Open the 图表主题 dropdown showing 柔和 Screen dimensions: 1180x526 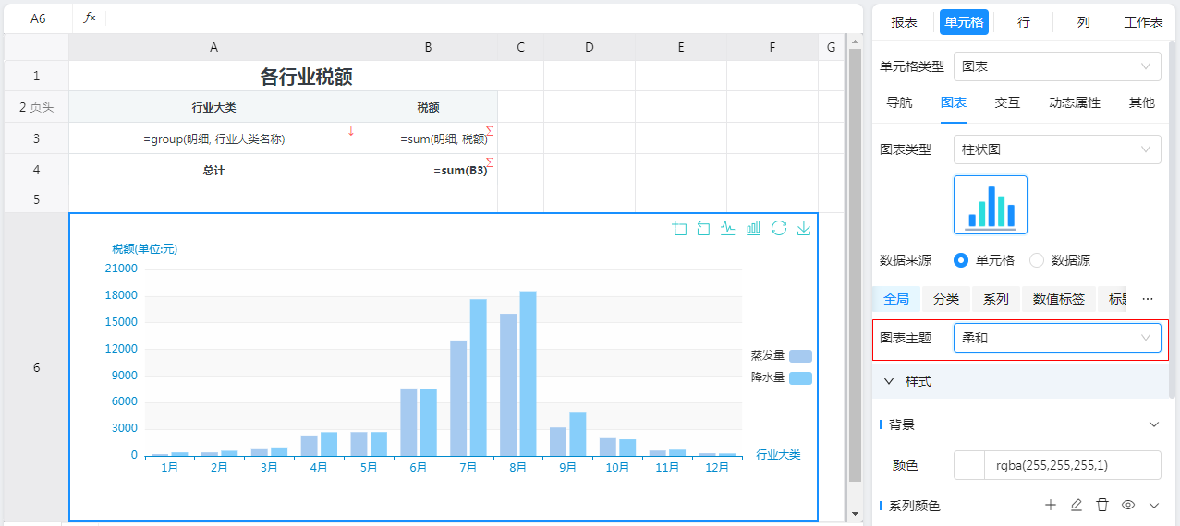1057,338
